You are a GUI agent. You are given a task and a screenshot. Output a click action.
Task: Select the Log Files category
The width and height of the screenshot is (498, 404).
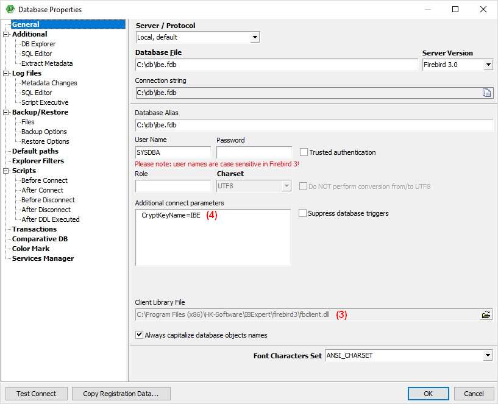[27, 73]
